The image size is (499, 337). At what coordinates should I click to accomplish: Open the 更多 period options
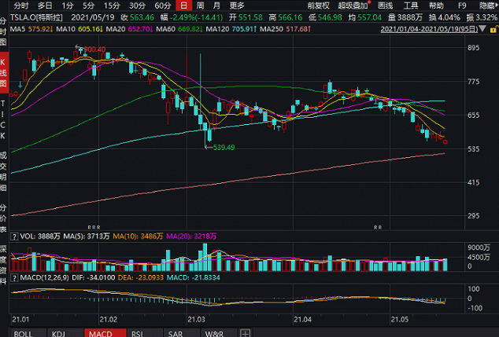coord(237,5)
